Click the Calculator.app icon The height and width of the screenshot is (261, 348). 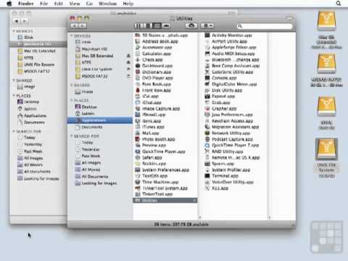click(138, 54)
